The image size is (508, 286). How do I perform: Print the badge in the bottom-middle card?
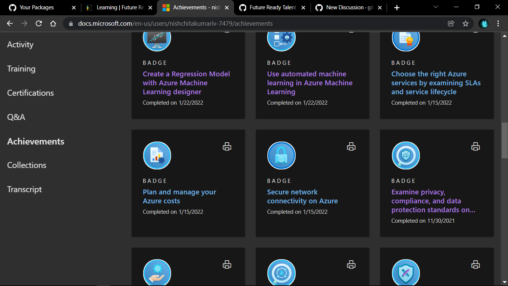351,265
